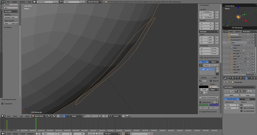The width and height of the screenshot is (257, 135).
Task: Click the scale manipulator icon
Action: (69, 116)
